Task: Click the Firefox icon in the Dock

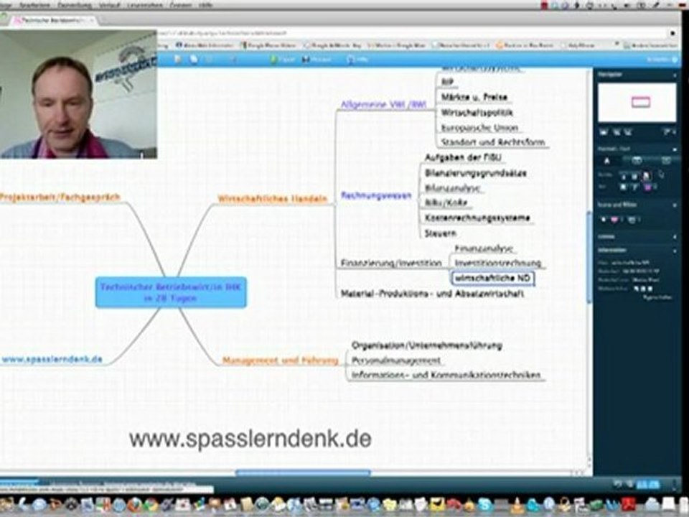Action: click(135, 505)
